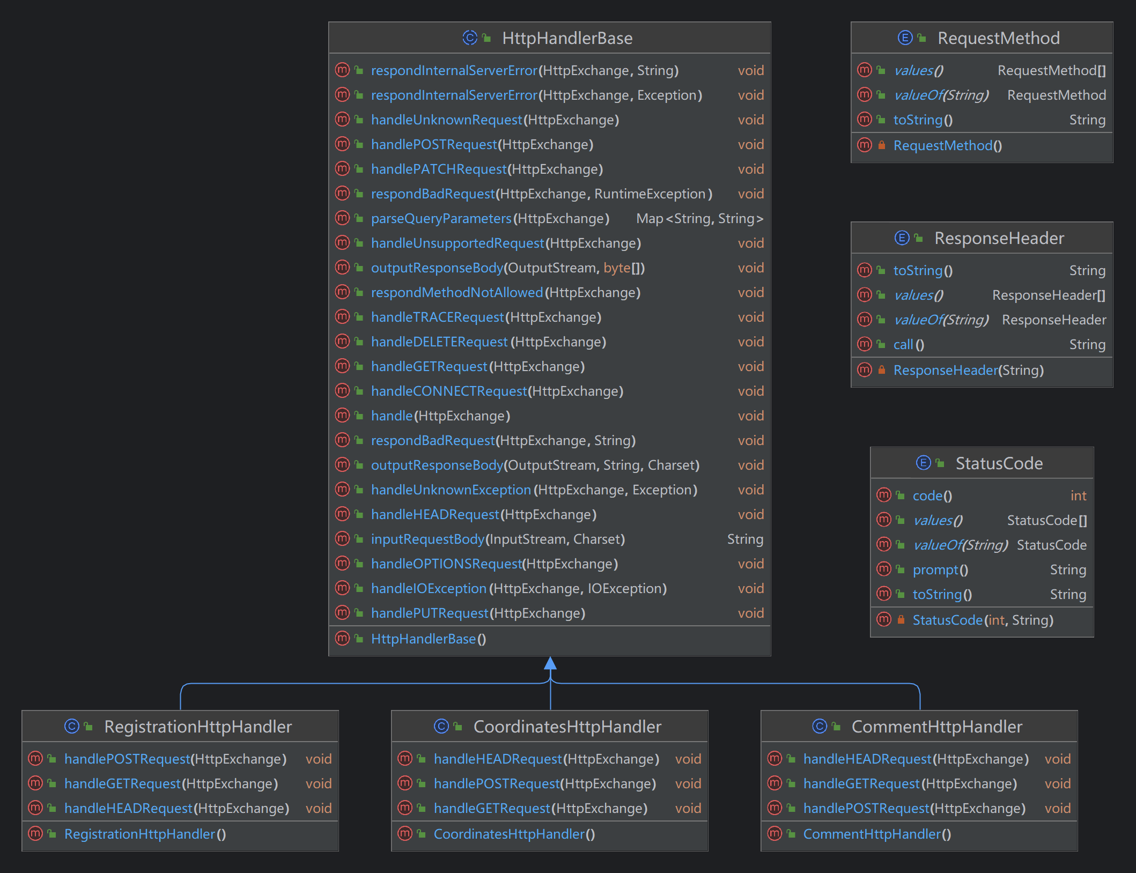Click outputResponseBody(OutputStream, byte[]) method

click(508, 268)
